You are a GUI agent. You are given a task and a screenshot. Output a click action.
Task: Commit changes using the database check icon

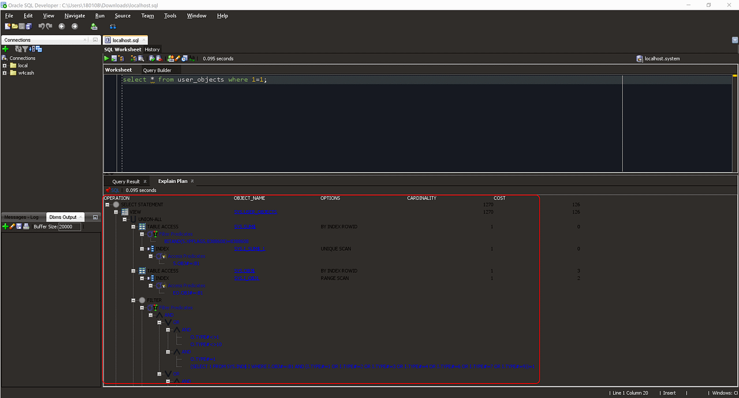pos(152,58)
